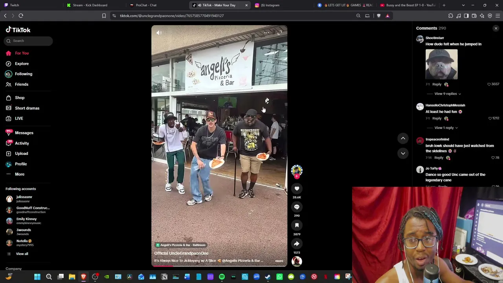Go to Profile in sidebar
The image size is (503, 283).
[x=21, y=164]
